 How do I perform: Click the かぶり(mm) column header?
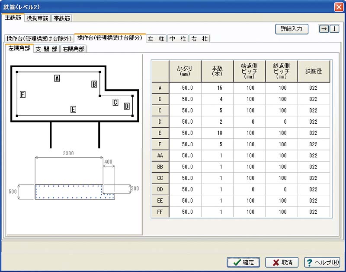pyautogui.click(x=185, y=71)
